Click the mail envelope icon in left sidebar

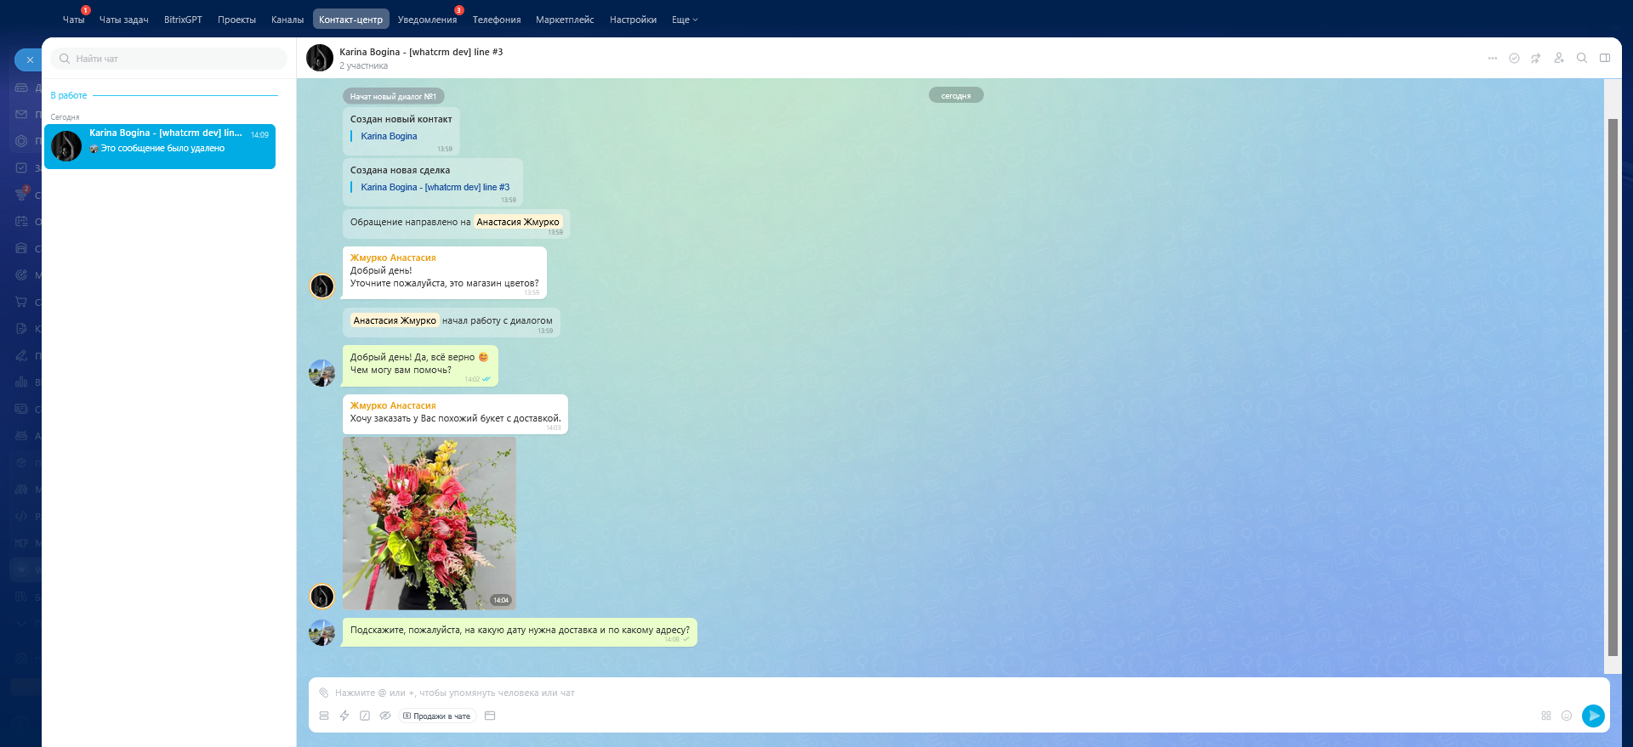[21, 114]
